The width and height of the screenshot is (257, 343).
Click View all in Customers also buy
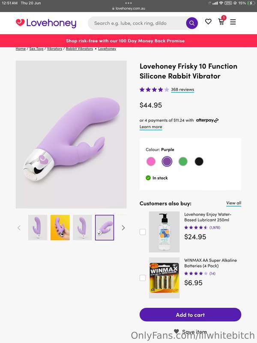point(233,203)
